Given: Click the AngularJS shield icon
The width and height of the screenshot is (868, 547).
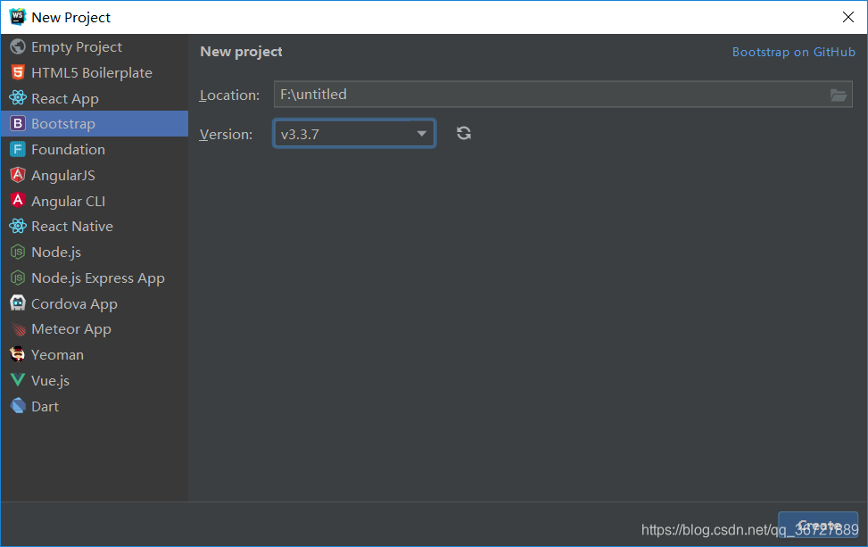Looking at the screenshot, I should pyautogui.click(x=18, y=175).
